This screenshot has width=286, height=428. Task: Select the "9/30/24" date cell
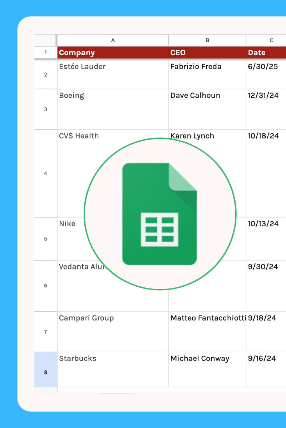click(266, 286)
